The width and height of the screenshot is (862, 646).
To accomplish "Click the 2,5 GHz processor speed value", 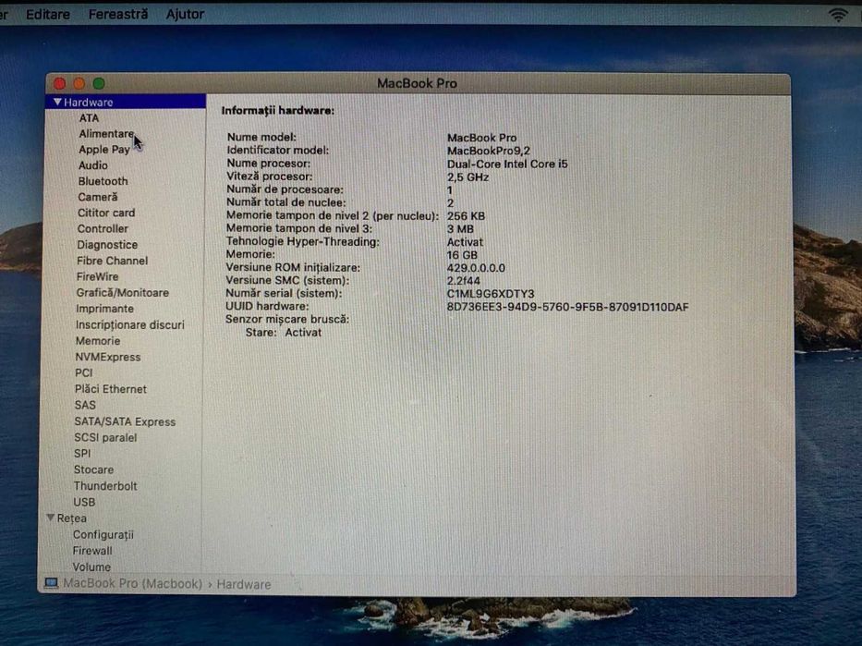I will (x=467, y=177).
